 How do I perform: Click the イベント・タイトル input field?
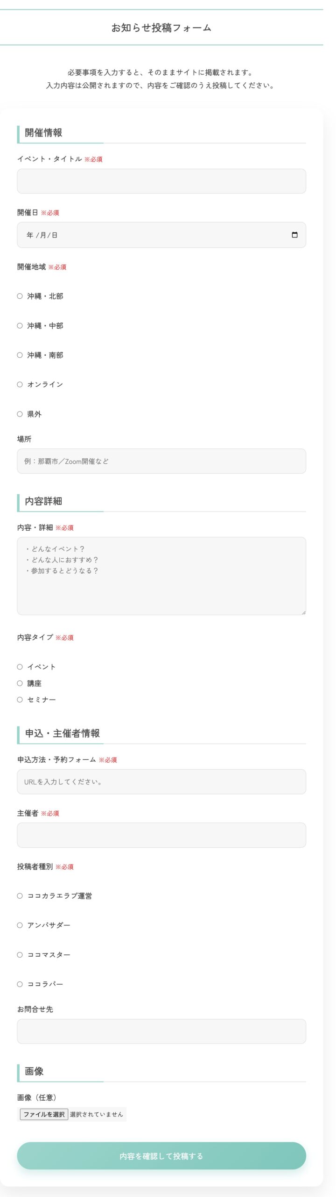tap(161, 181)
